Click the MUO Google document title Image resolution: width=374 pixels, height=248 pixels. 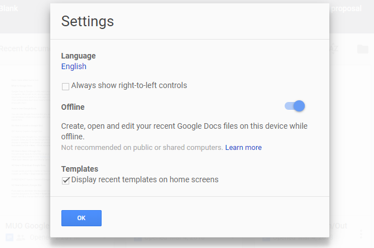point(27,226)
